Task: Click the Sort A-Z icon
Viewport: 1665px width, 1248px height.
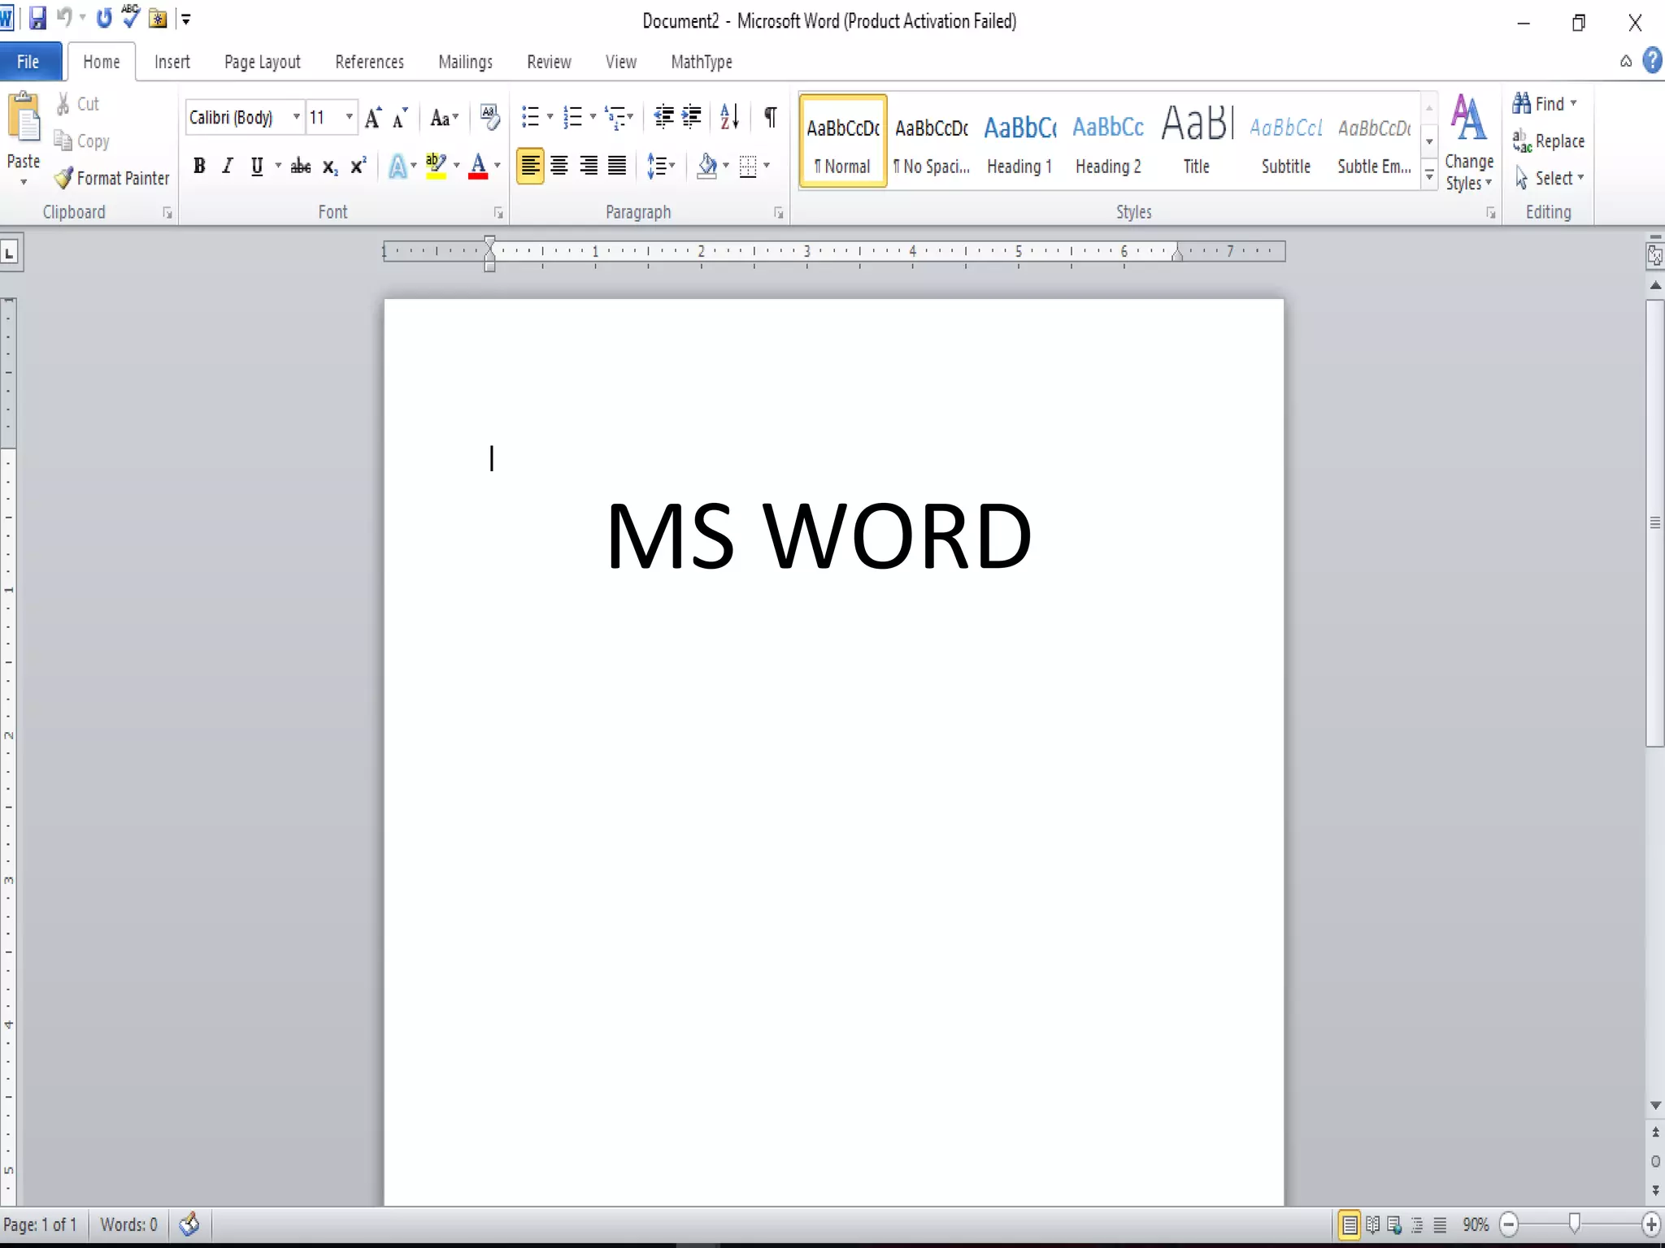Action: [729, 118]
